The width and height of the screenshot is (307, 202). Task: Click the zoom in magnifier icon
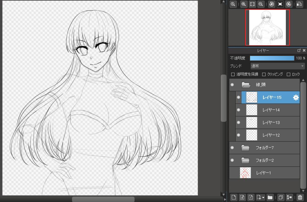(x=244, y=4)
